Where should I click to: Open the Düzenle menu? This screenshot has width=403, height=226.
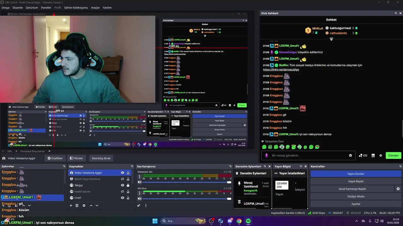click(x=18, y=8)
